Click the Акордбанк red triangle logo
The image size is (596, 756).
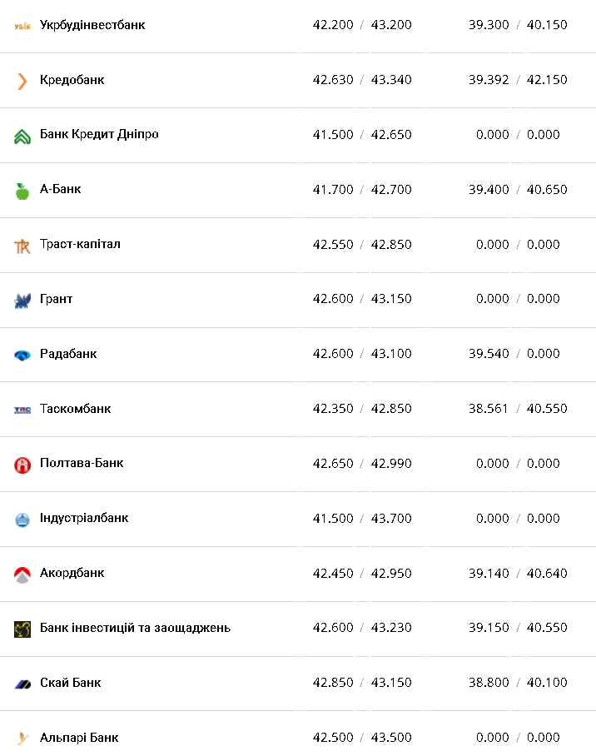pyautogui.click(x=22, y=574)
